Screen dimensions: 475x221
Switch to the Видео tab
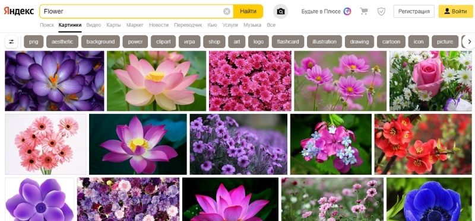click(94, 25)
